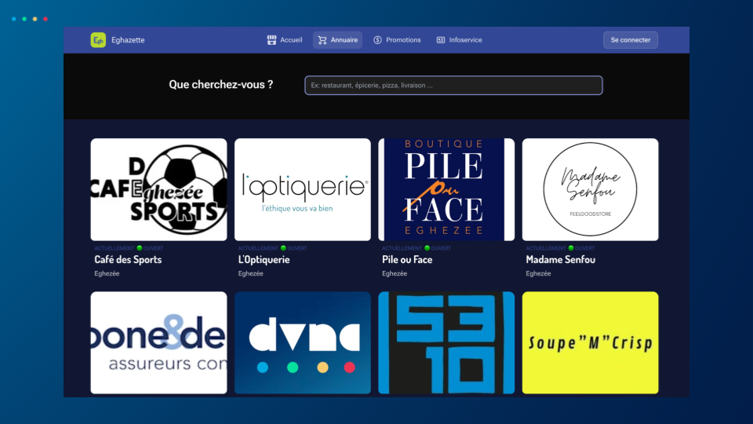Click the dvnc logo card
The height and width of the screenshot is (424, 753).
pyautogui.click(x=303, y=342)
